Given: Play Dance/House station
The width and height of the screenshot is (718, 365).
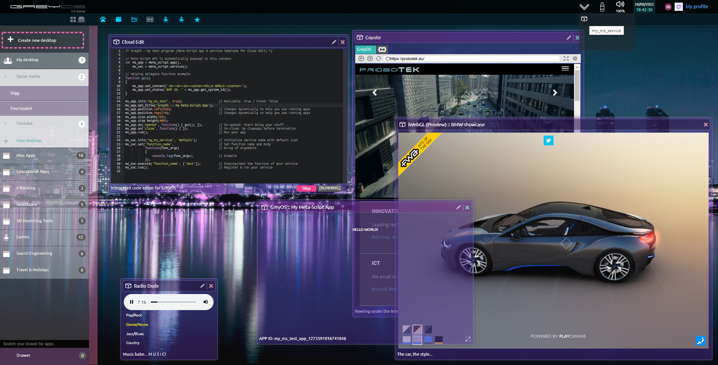Looking at the screenshot, I should click(x=137, y=325).
